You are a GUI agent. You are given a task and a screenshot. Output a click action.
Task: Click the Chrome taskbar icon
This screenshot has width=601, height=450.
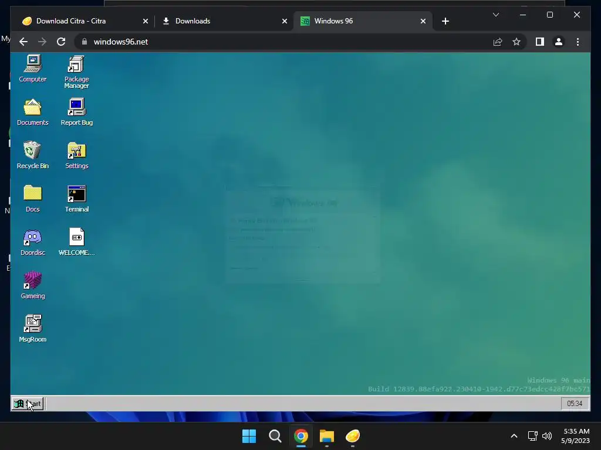[301, 436]
